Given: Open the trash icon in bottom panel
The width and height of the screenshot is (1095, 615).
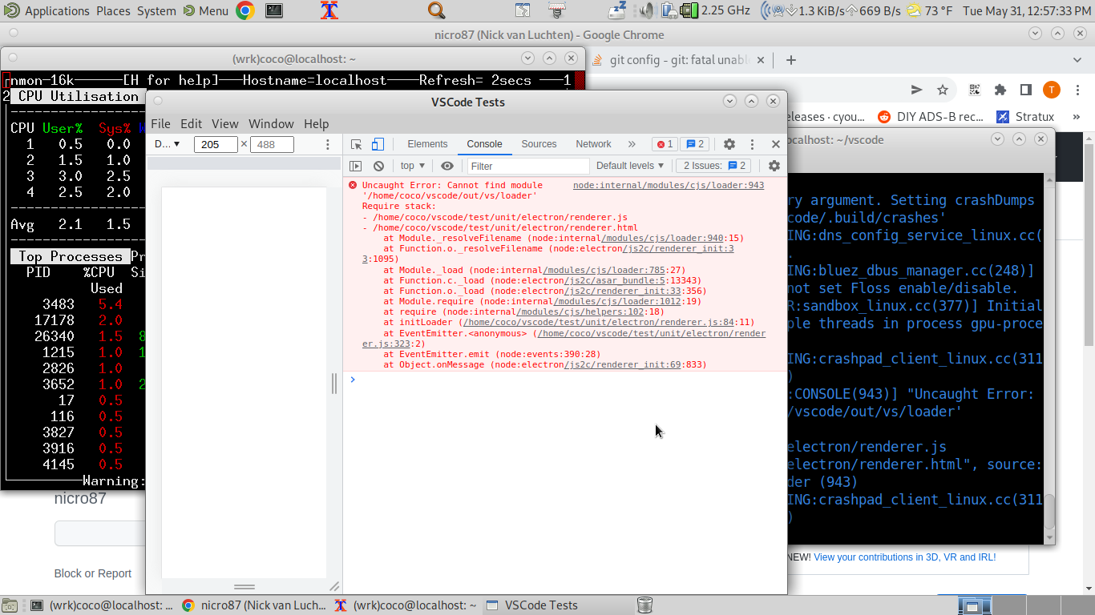Looking at the screenshot, I should [644, 605].
